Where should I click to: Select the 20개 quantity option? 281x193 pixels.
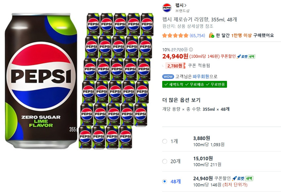point(165,162)
